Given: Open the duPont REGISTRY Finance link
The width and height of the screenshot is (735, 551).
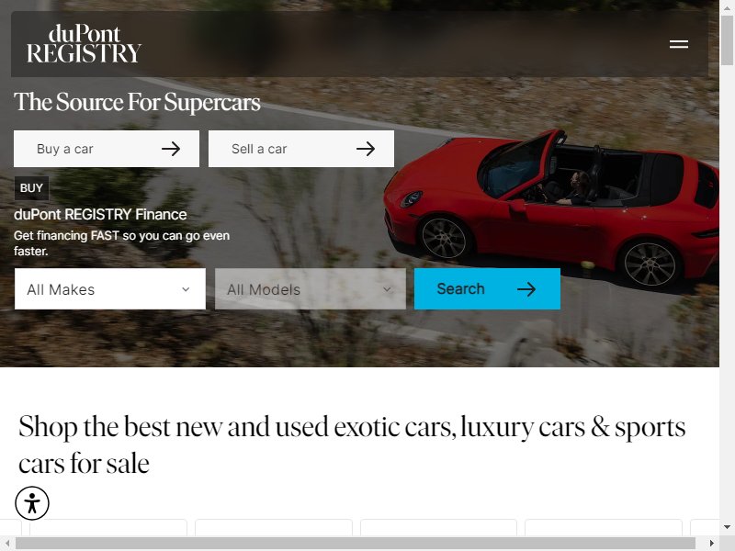Looking at the screenshot, I should [100, 215].
